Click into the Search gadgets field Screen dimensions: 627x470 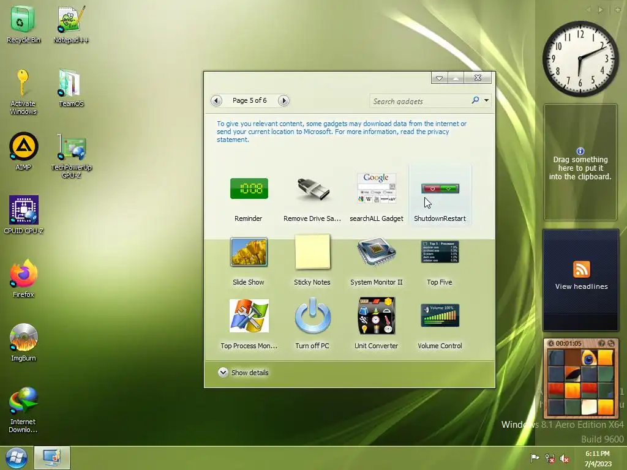tap(420, 101)
